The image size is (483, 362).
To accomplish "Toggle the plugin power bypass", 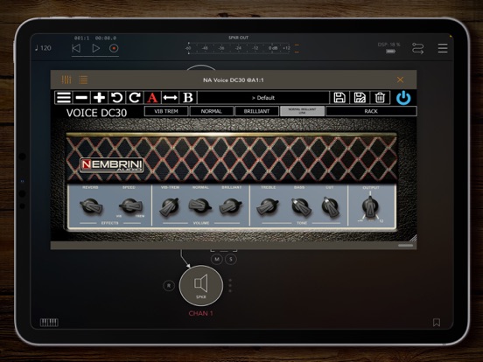I will 403,98.
